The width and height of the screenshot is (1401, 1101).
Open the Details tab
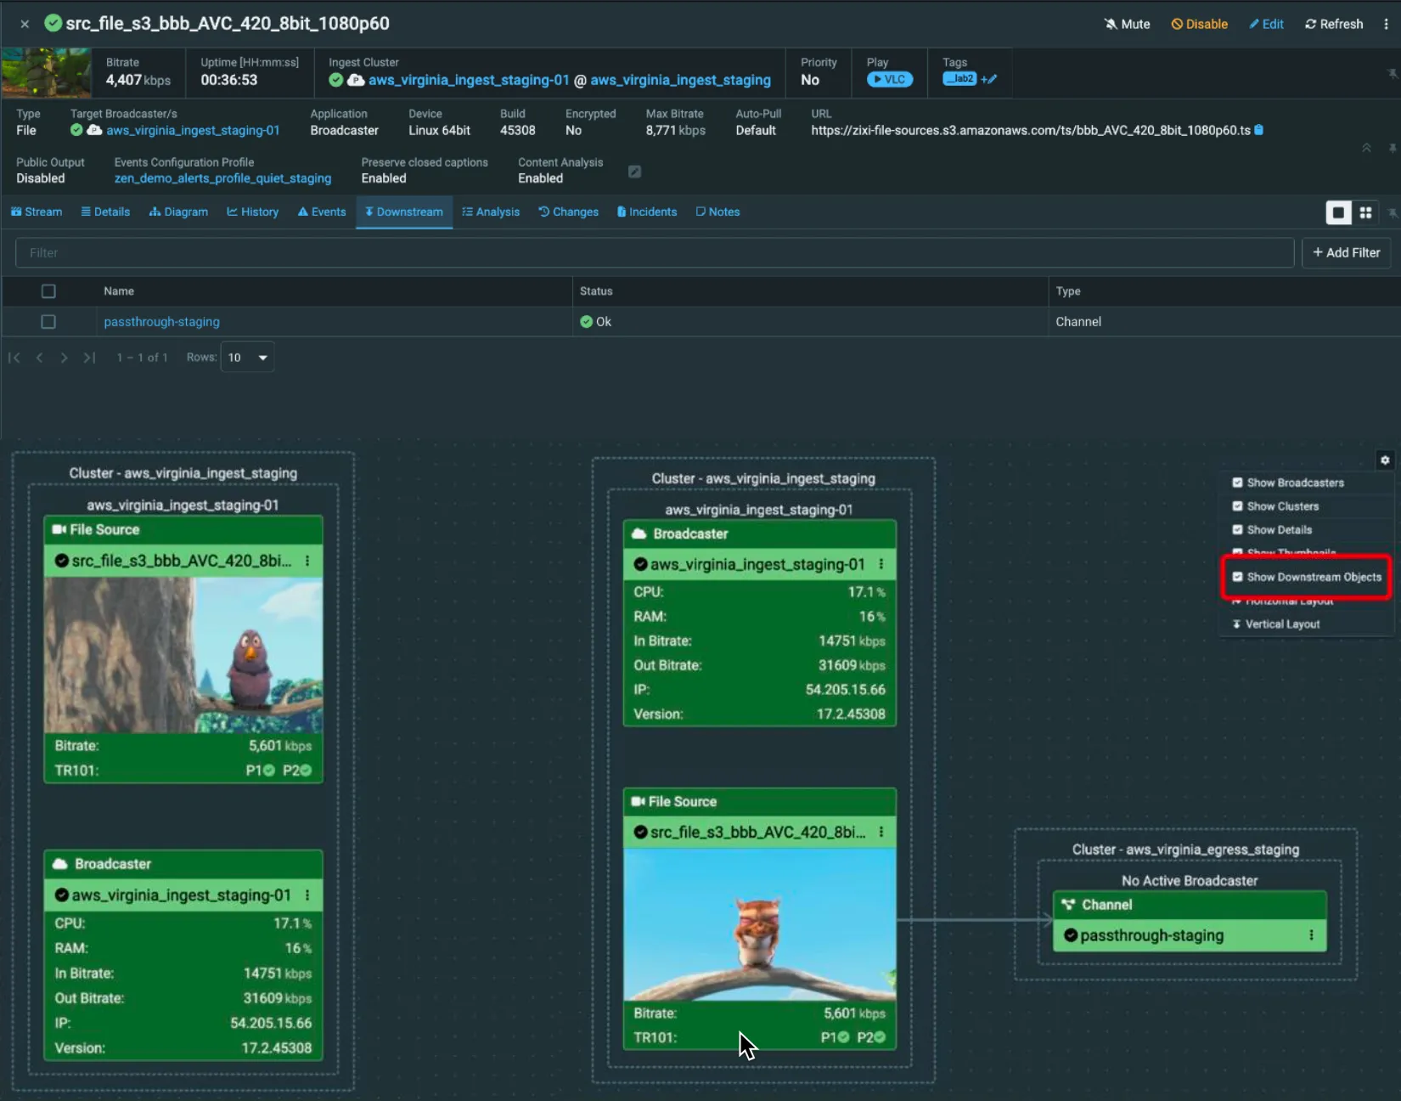click(x=105, y=212)
